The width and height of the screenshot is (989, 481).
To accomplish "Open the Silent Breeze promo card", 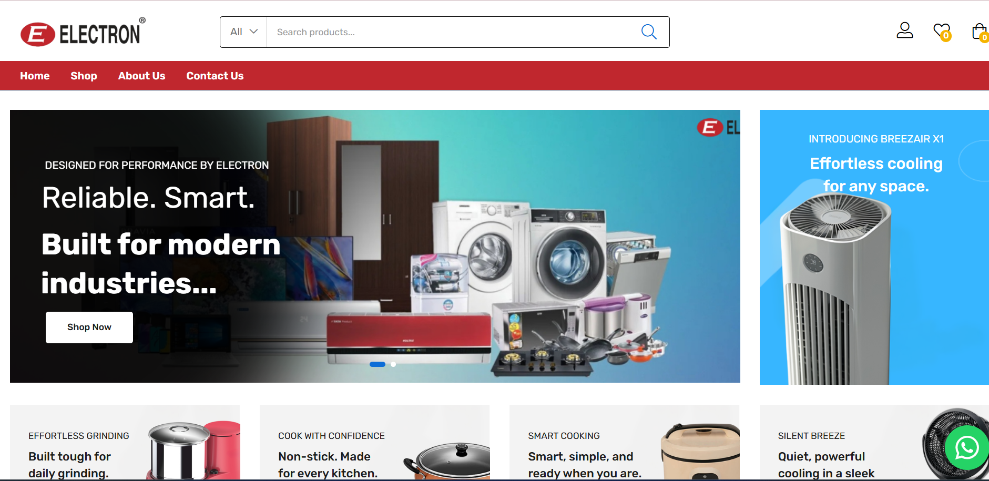I will pos(841,443).
